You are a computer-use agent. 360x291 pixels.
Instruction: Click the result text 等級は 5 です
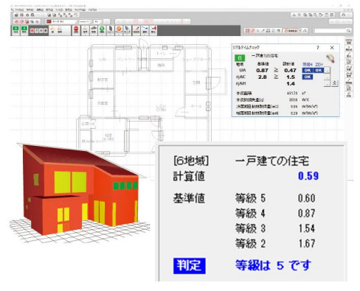coord(273,265)
